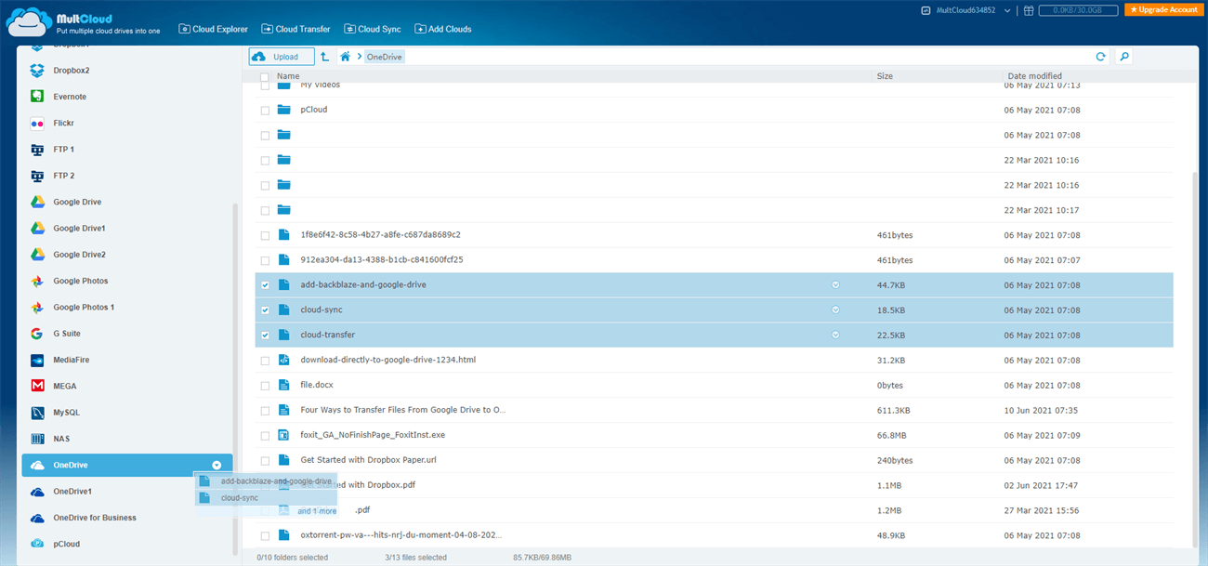Tick the checkbox for file.docx

click(265, 386)
